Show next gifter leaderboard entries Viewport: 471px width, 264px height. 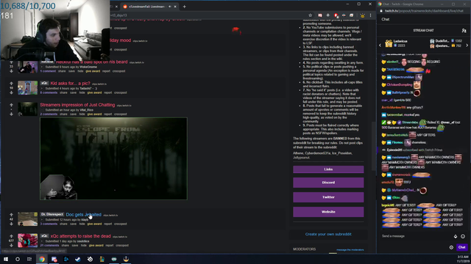tap(467, 45)
